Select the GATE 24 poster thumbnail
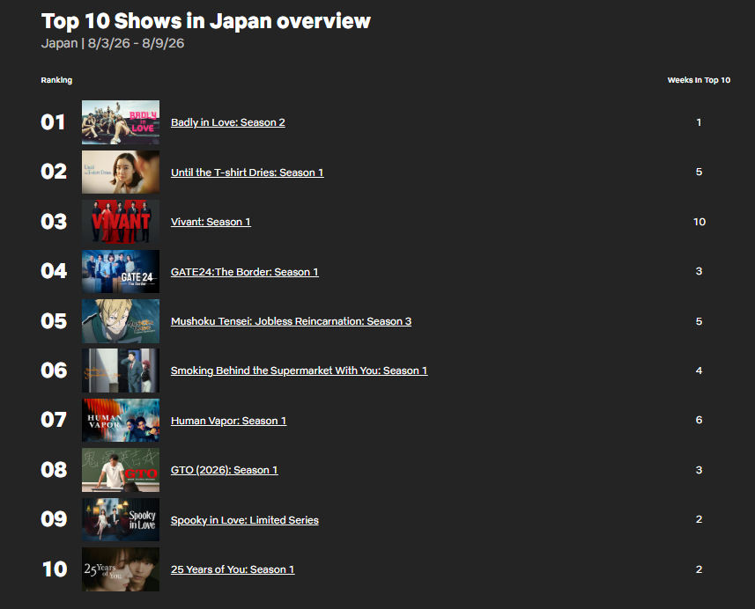Image resolution: width=755 pixels, height=609 pixels. tap(121, 271)
